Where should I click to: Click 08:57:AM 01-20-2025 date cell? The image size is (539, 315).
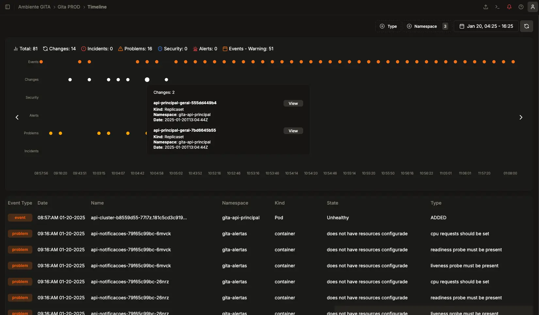pyautogui.click(x=61, y=218)
